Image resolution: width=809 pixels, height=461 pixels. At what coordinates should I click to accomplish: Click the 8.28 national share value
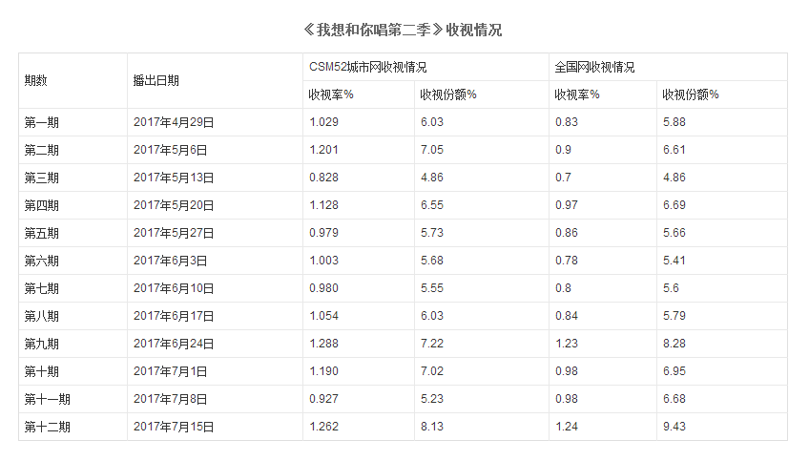[674, 344]
